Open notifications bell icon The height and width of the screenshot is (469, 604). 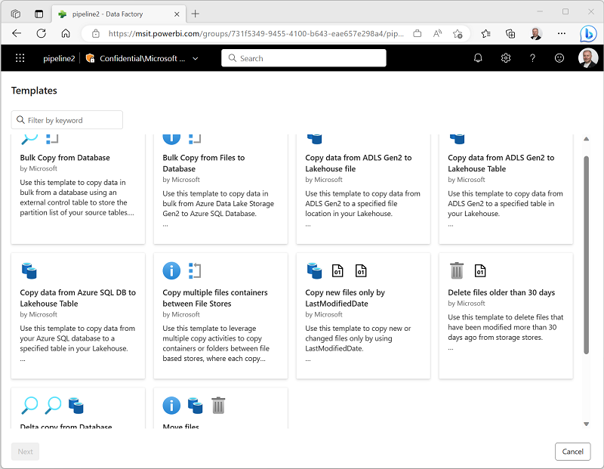pos(478,58)
